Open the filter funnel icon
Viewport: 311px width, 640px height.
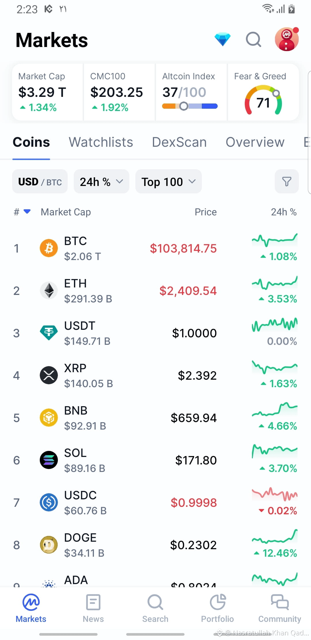point(287,181)
